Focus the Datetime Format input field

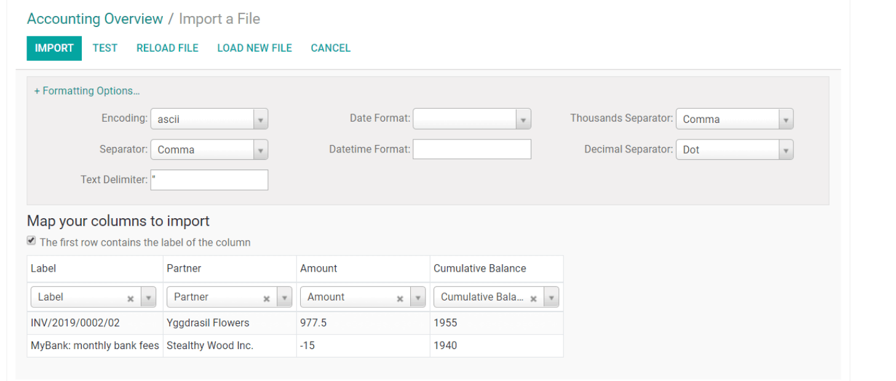pos(472,149)
